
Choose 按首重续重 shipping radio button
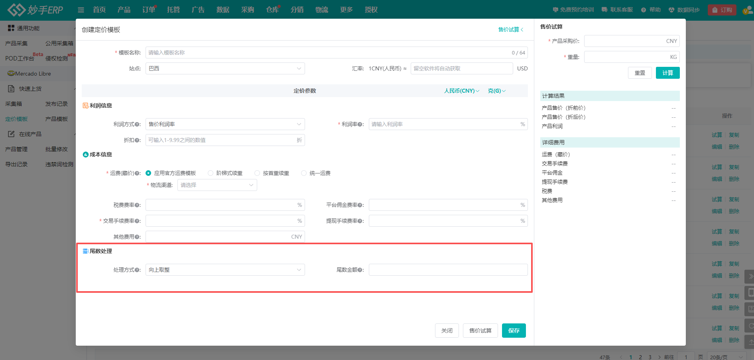pyautogui.click(x=257, y=173)
